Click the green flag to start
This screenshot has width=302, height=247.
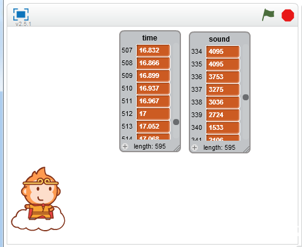268,15
